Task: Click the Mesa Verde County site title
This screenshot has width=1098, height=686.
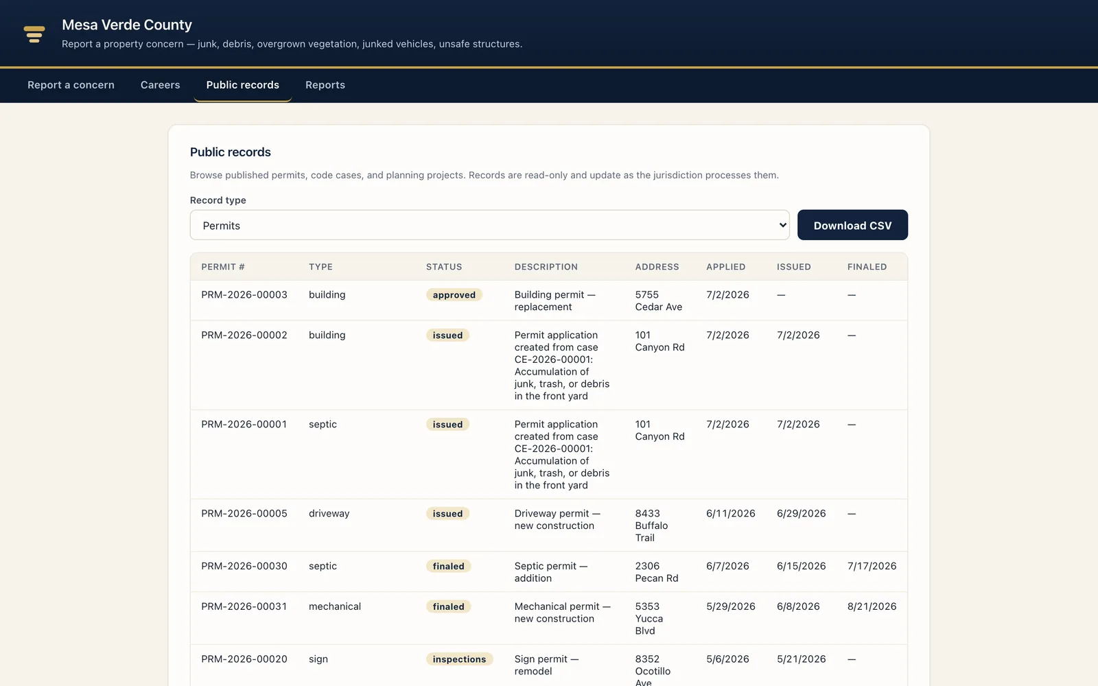Action: pyautogui.click(x=127, y=25)
